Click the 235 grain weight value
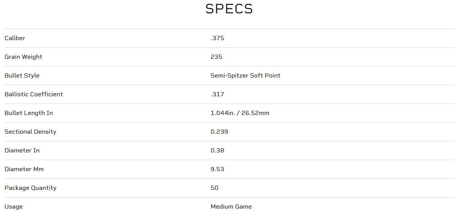The image size is (458, 217). [x=216, y=57]
